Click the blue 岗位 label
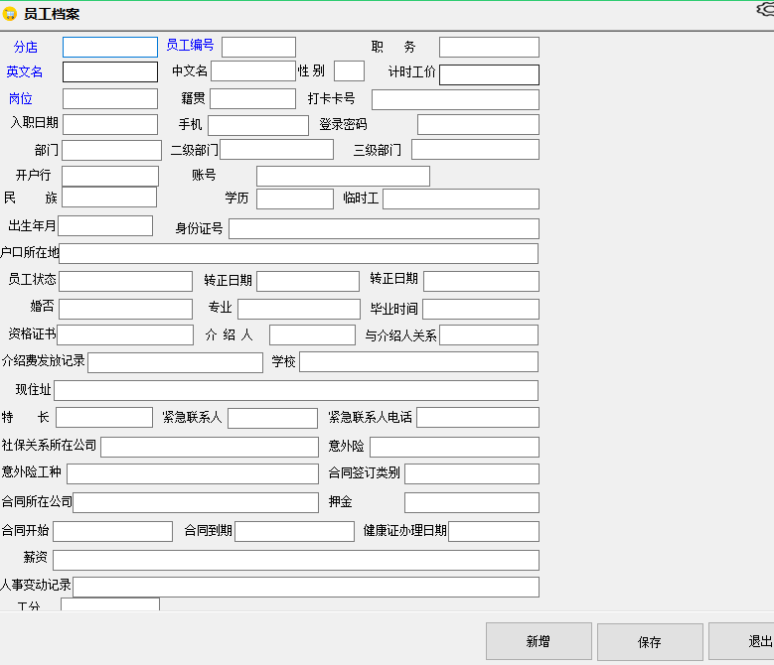The height and width of the screenshot is (665, 774). point(21,98)
